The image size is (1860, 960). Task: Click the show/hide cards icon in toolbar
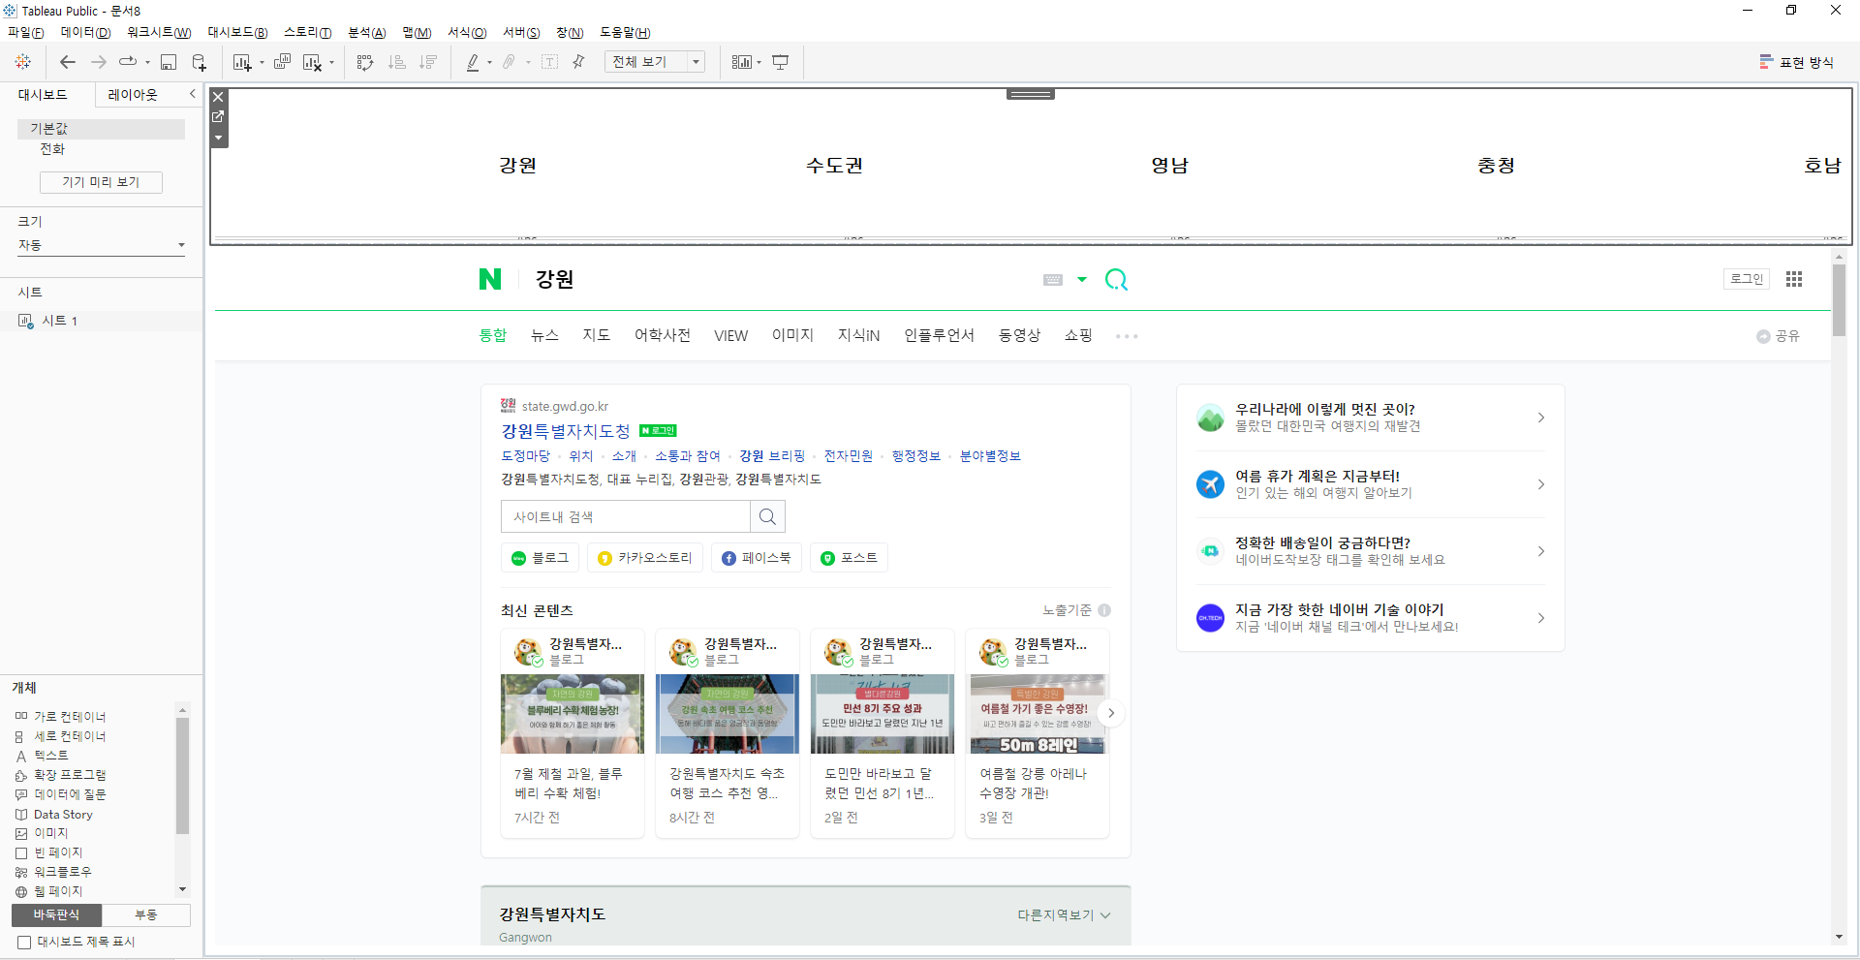pos(741,62)
